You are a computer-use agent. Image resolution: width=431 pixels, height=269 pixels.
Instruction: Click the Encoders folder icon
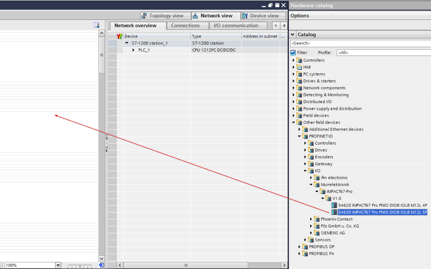[311, 157]
